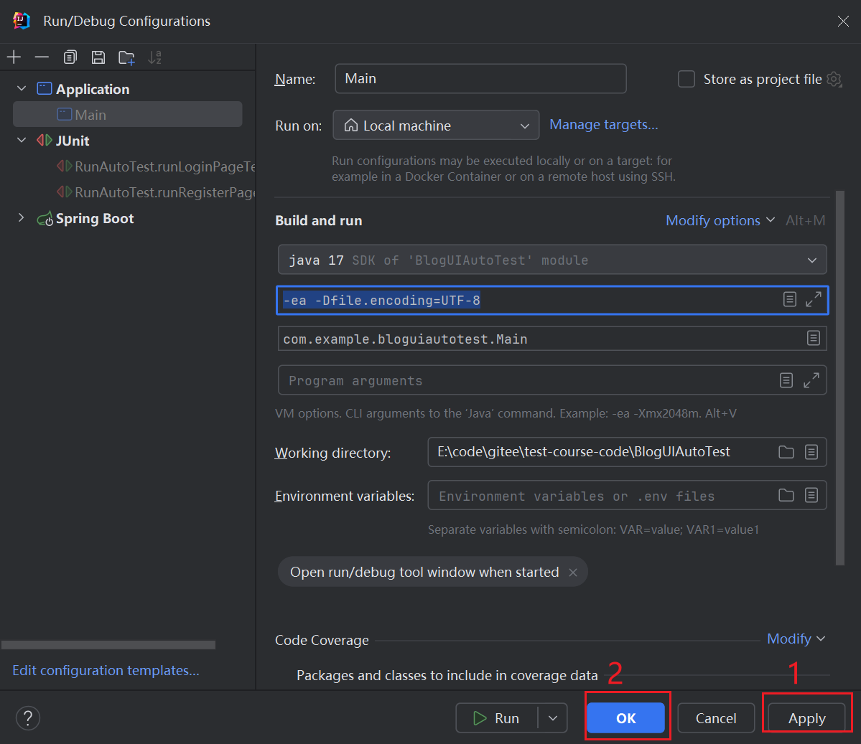This screenshot has width=861, height=744.
Task: Click the horizontal scrollbar under configuration tree
Action: click(x=108, y=645)
